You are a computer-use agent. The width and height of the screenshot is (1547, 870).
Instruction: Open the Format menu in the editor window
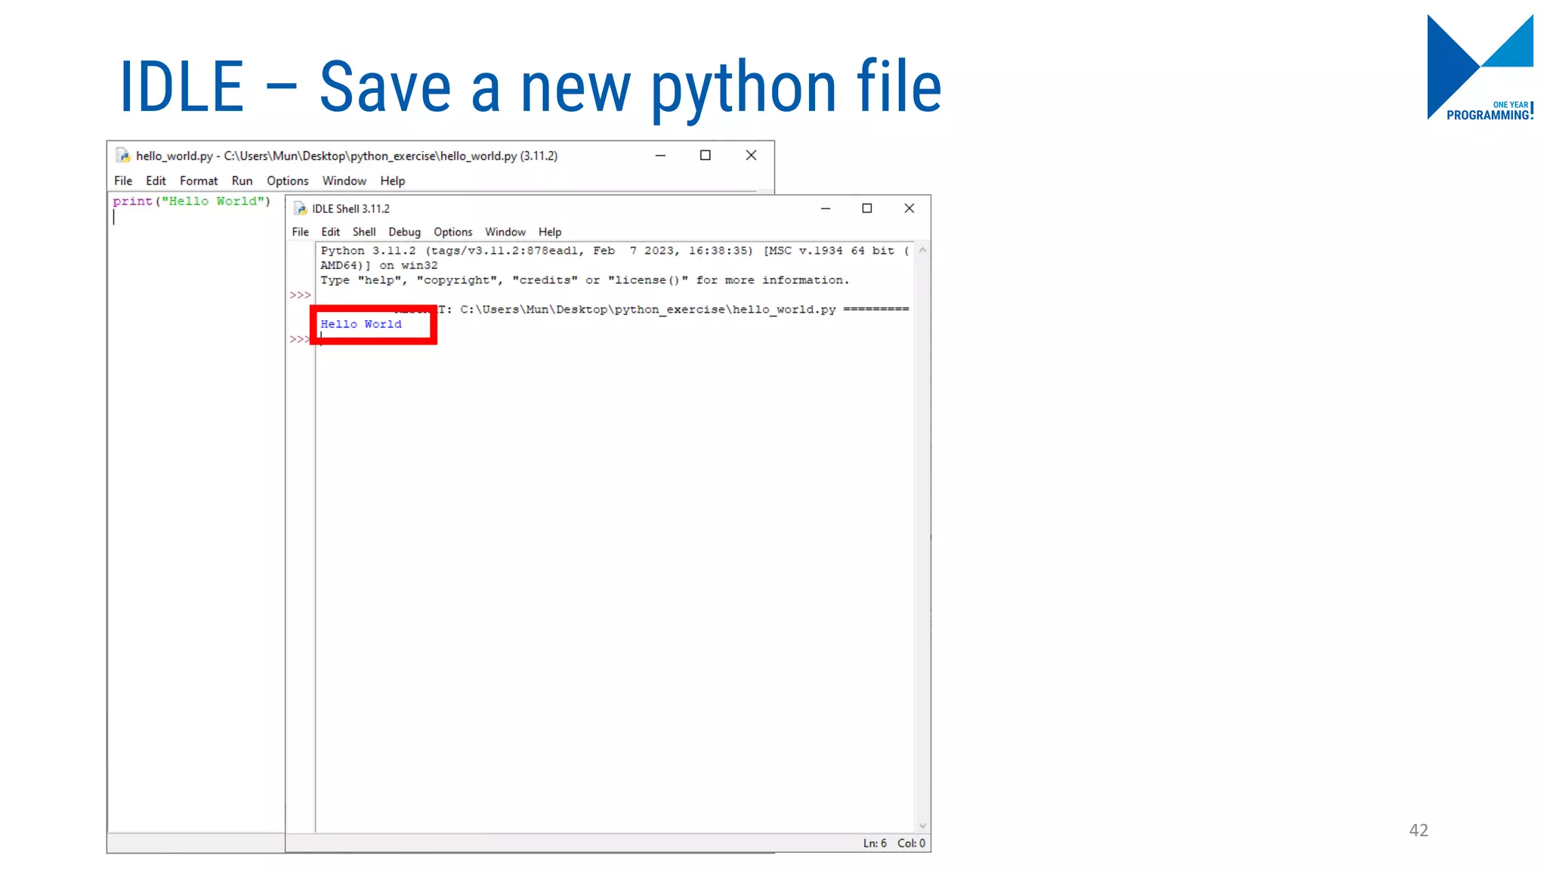[x=199, y=180]
